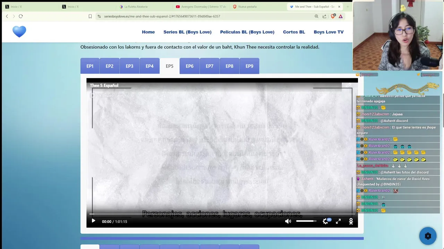Select episode tab EP8
The height and width of the screenshot is (249, 444).
coord(229,66)
